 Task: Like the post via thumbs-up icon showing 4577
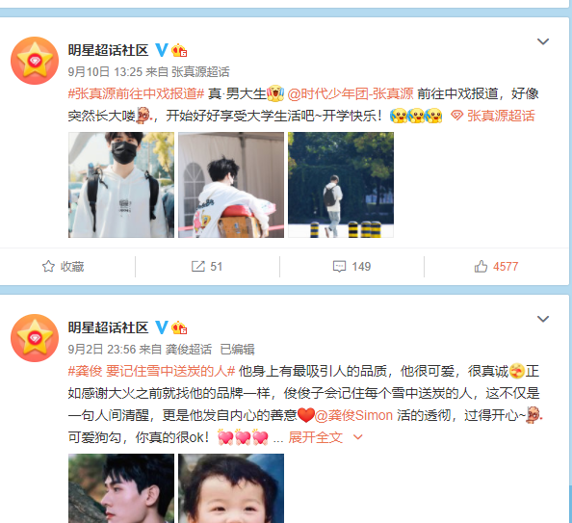click(x=481, y=267)
